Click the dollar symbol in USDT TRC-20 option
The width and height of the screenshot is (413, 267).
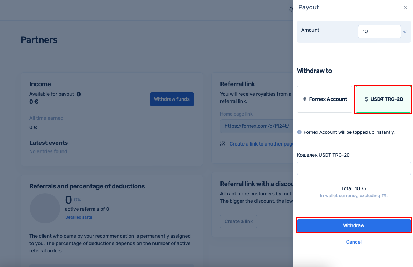point(366,99)
